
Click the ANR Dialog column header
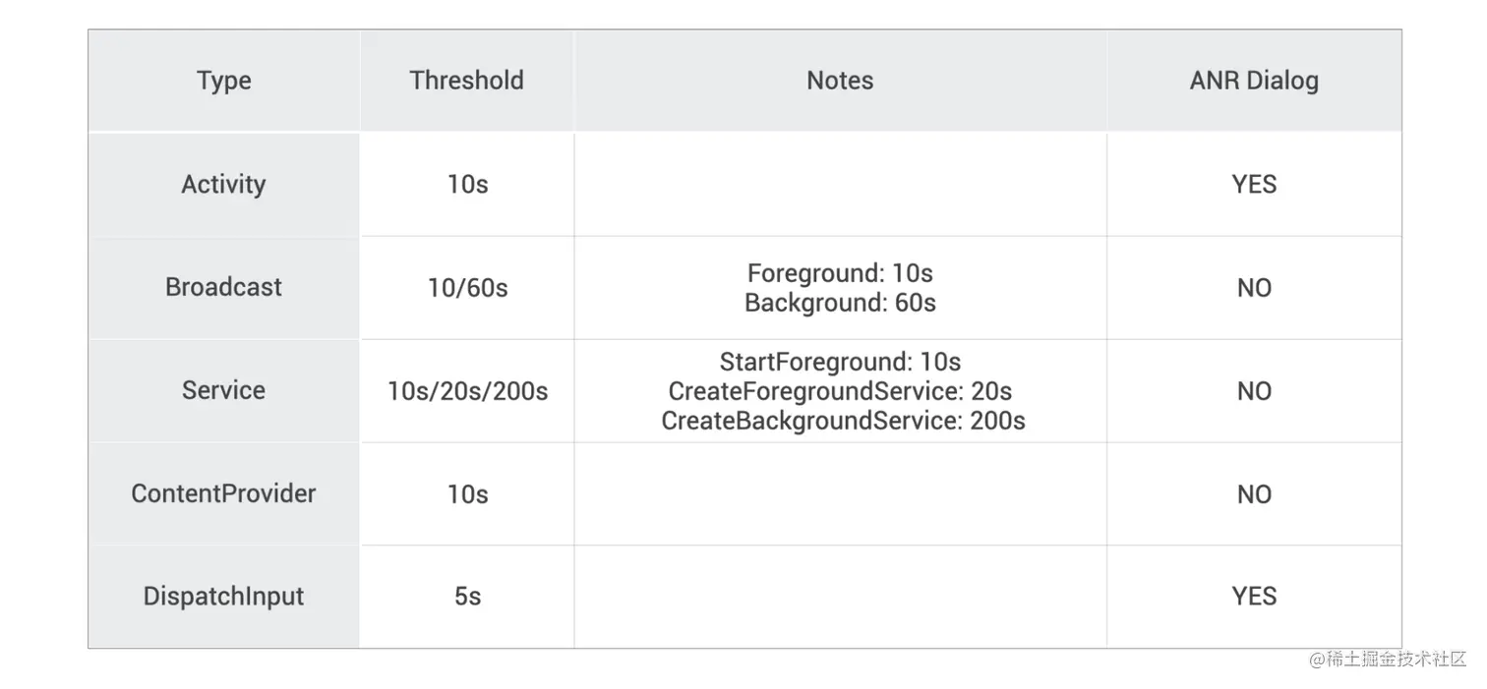click(1254, 81)
